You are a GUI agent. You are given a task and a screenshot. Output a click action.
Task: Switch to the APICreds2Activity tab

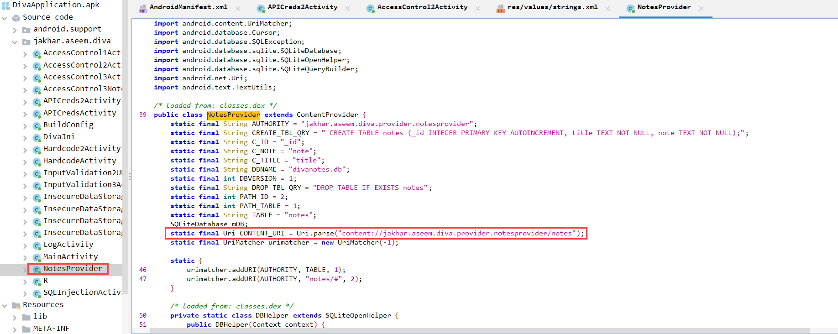302,7
